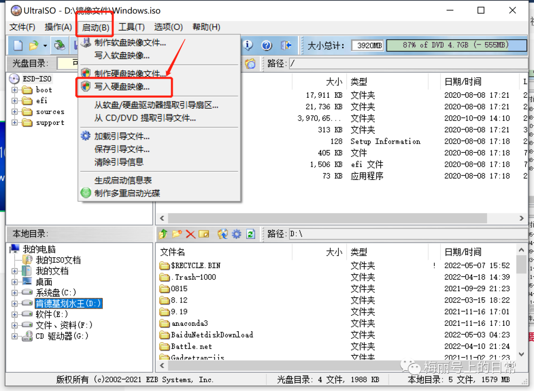Open the 启动(B) menu
Viewport: 534px width, 391px height.
click(96, 27)
